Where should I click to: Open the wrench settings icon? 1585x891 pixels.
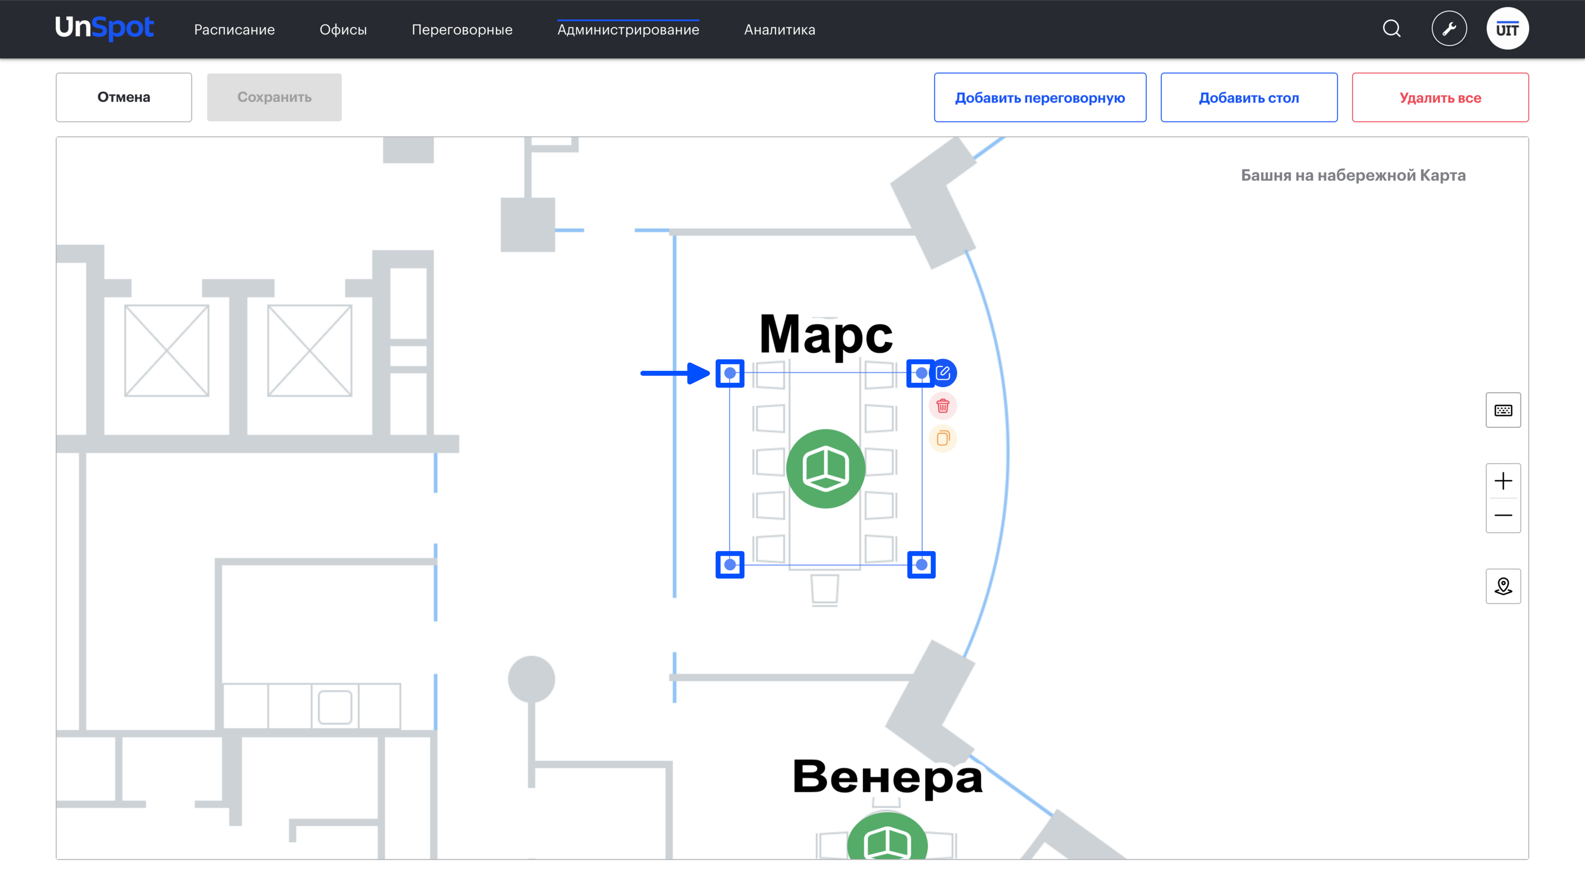click(x=1449, y=29)
